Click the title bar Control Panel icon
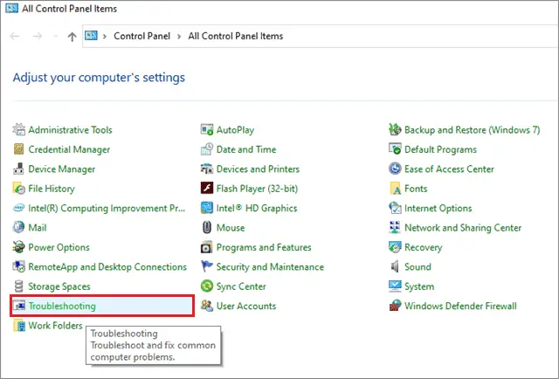The image size is (559, 379). point(11,8)
